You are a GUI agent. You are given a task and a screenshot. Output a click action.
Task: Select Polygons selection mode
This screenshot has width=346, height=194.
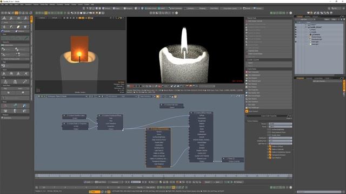click(x=128, y=9)
